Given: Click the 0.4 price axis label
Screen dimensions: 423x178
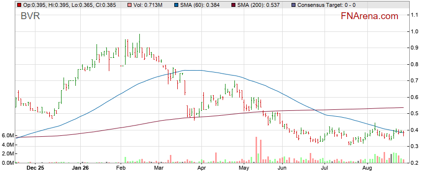Looking at the screenshot, I should tap(415, 130).
